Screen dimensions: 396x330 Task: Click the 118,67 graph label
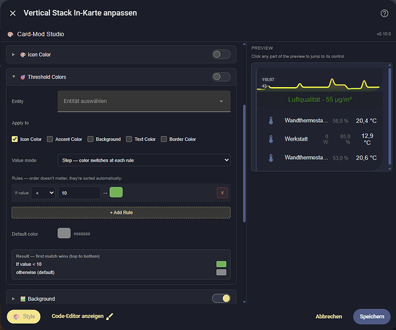pos(268,79)
